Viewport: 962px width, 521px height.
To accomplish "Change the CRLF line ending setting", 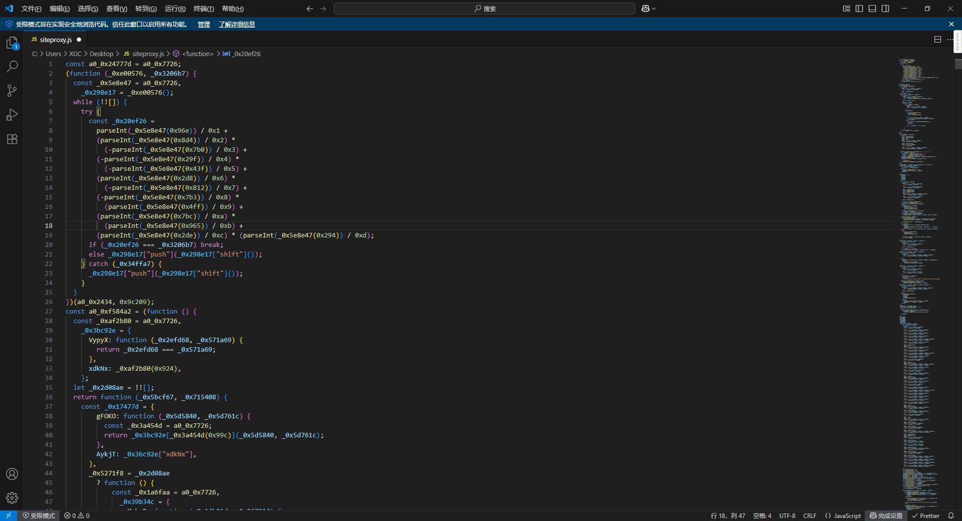I will [810, 515].
